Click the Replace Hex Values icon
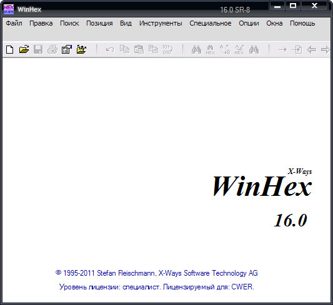Viewport: 333px width, 305px height. 239,50
